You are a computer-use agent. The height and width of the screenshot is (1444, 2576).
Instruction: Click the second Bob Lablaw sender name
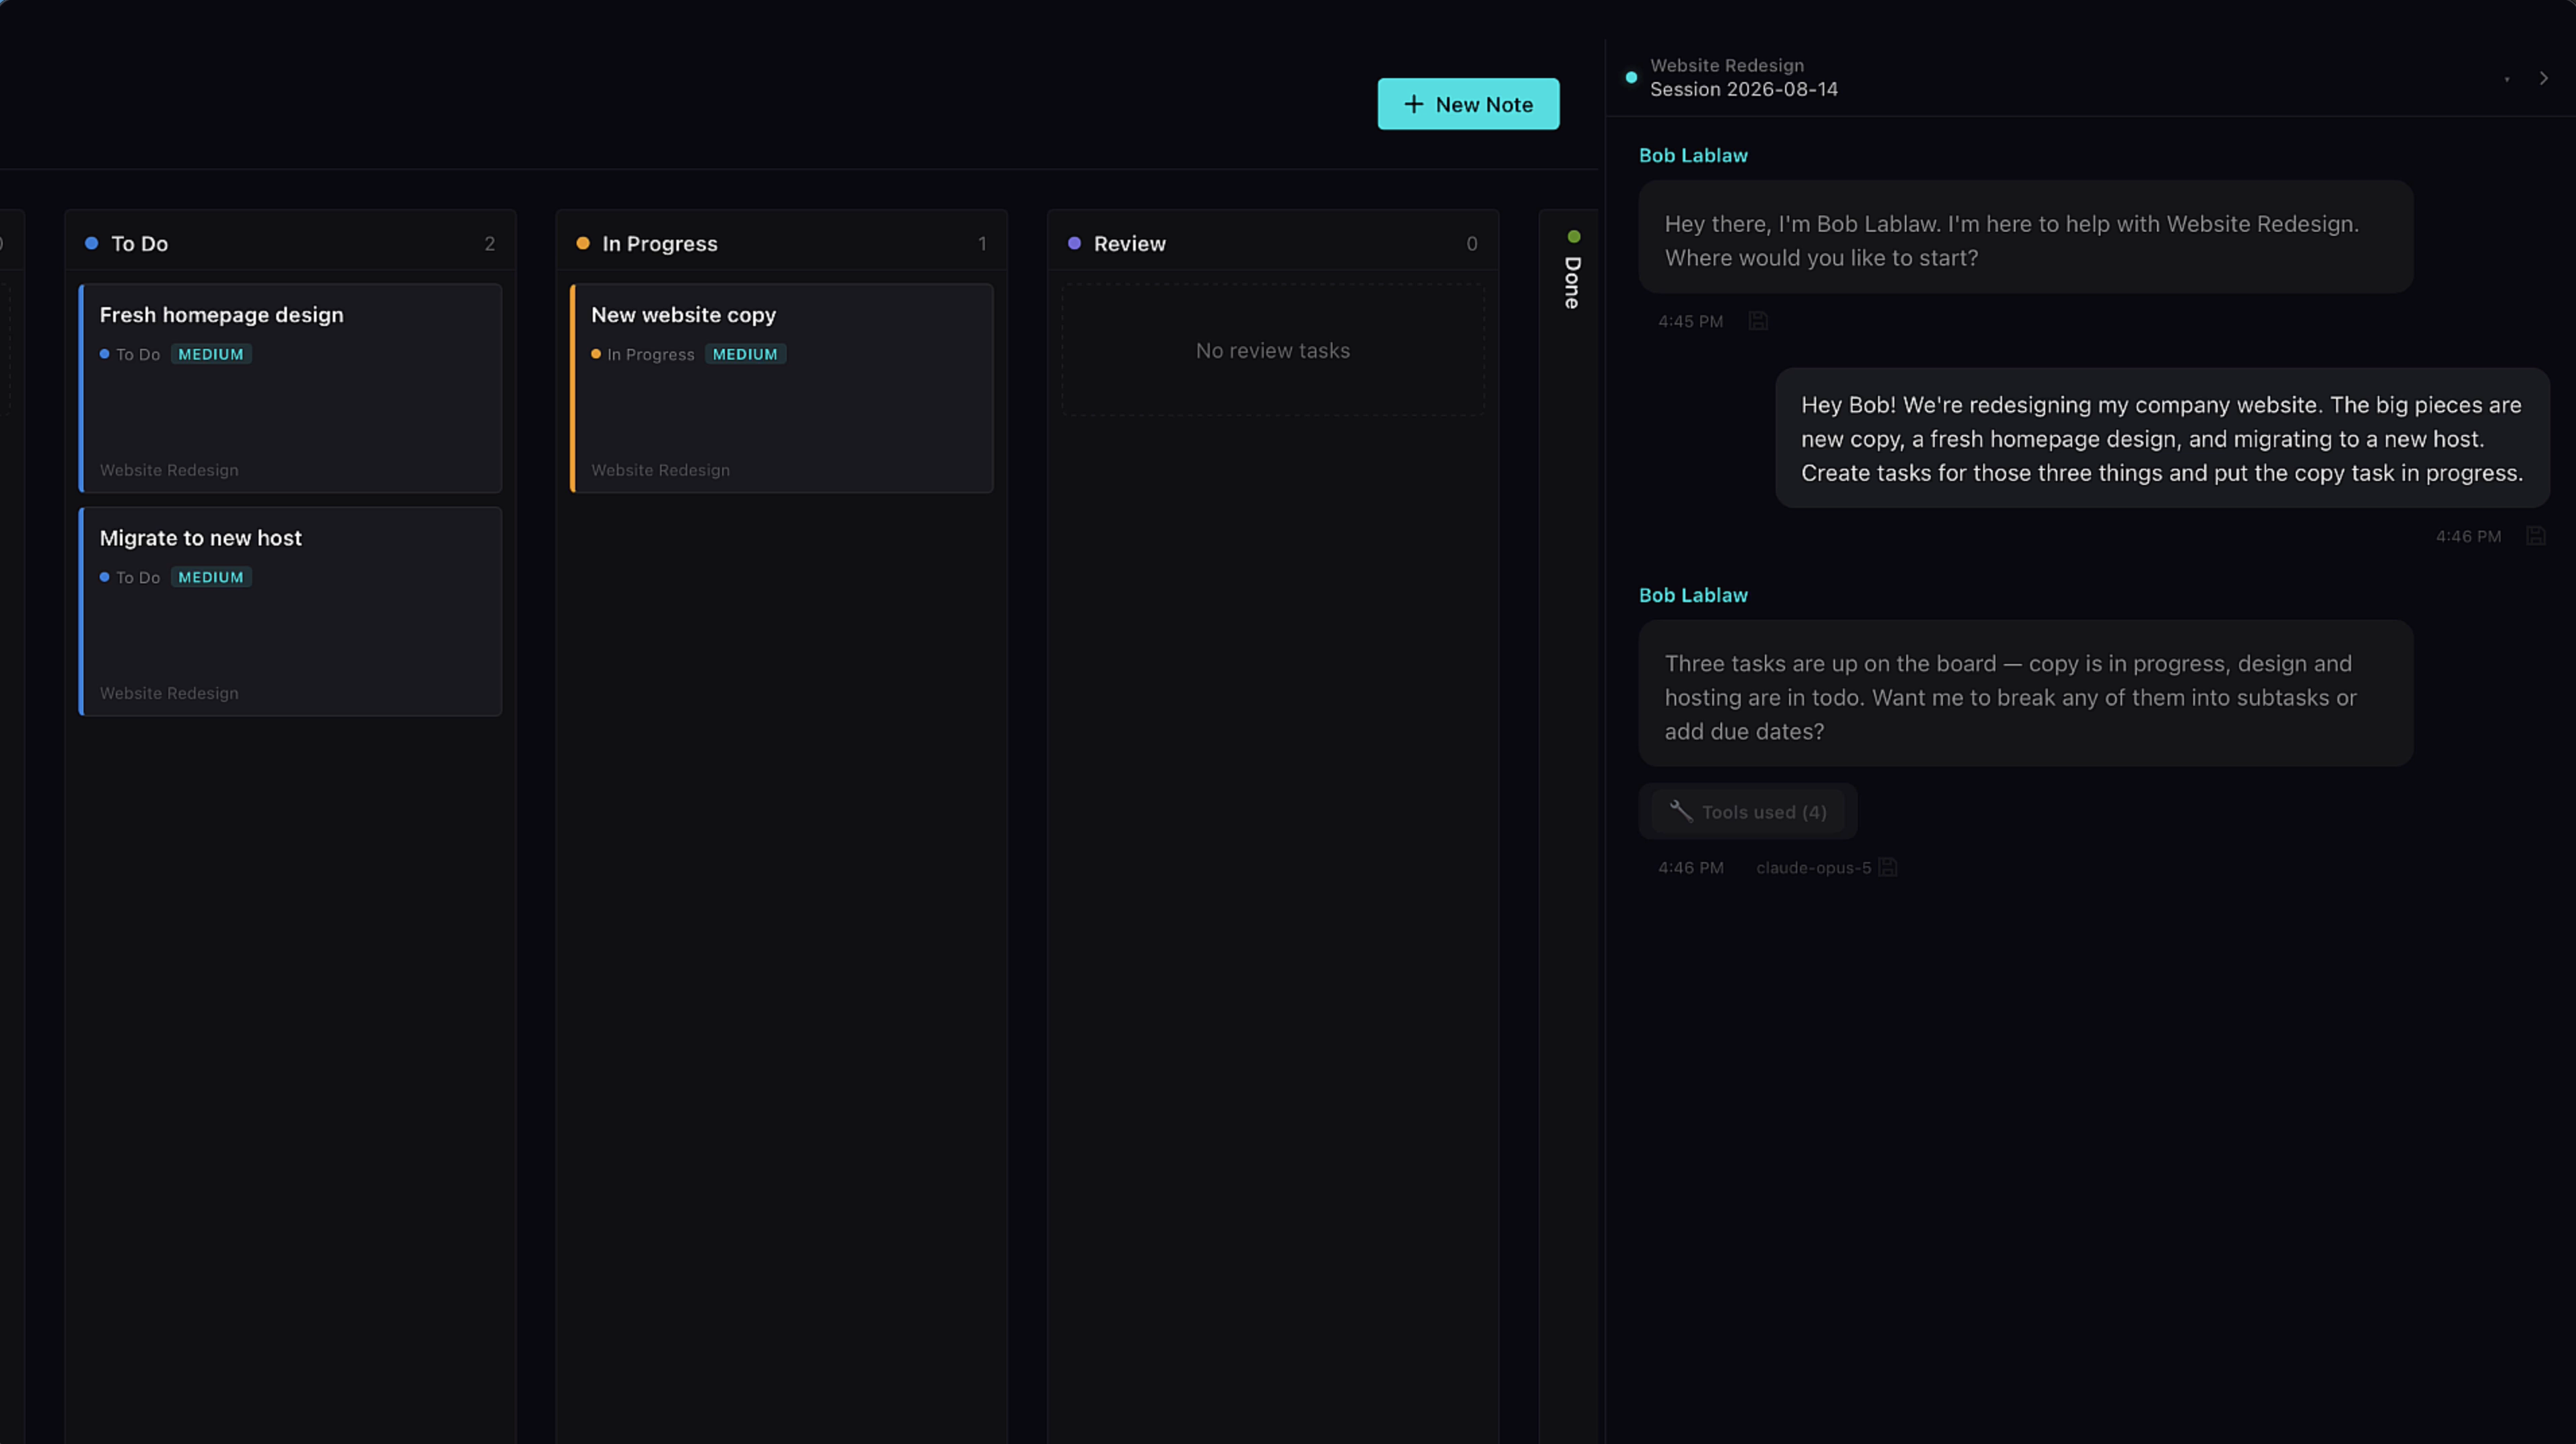click(x=1693, y=595)
